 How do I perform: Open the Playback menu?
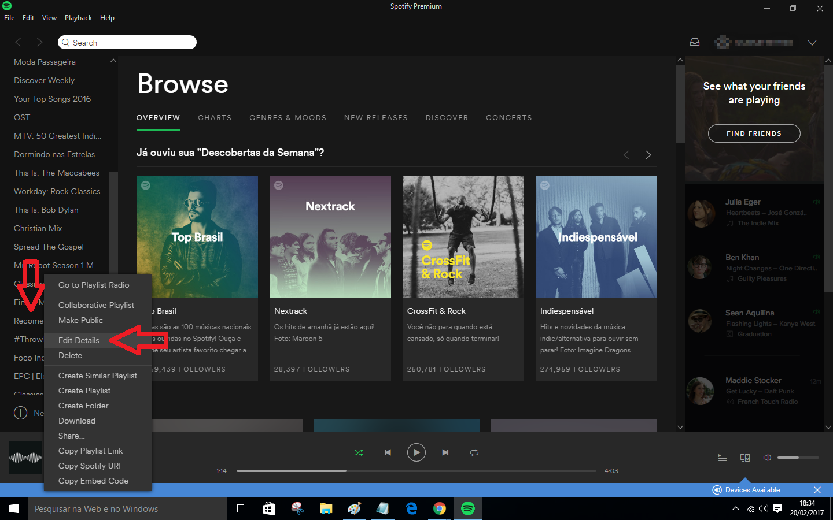pyautogui.click(x=78, y=18)
